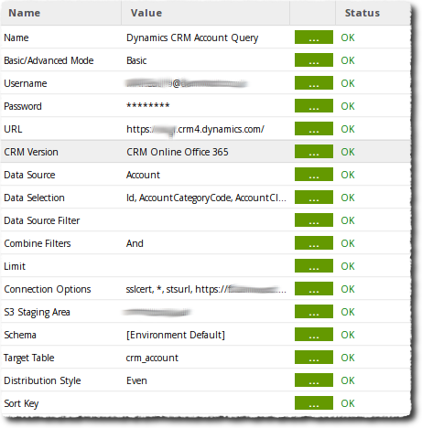Click ellipsis button for Target Table
The height and width of the screenshot is (428, 422).
(x=314, y=358)
